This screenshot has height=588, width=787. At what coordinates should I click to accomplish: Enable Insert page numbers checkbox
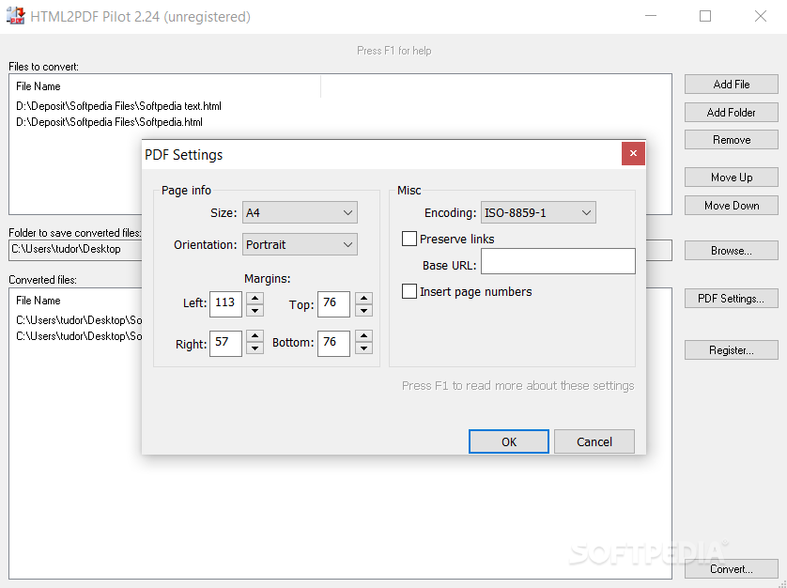[409, 291]
